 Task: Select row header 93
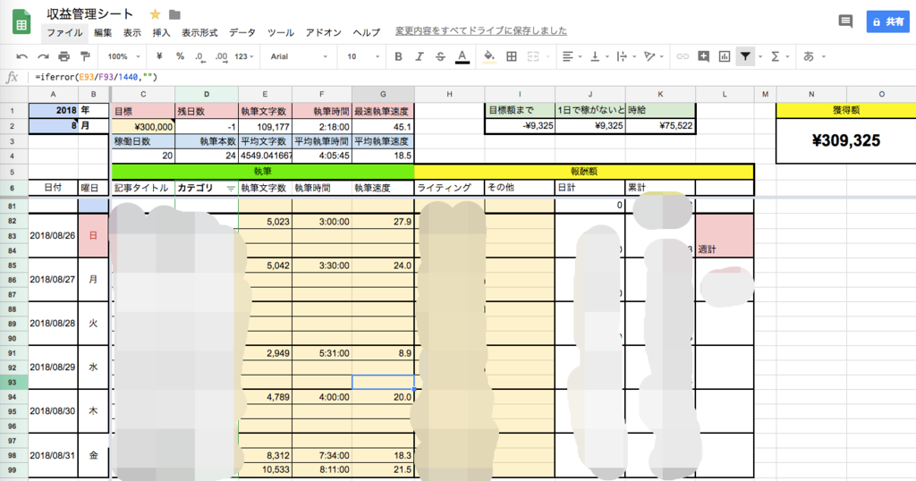13,383
